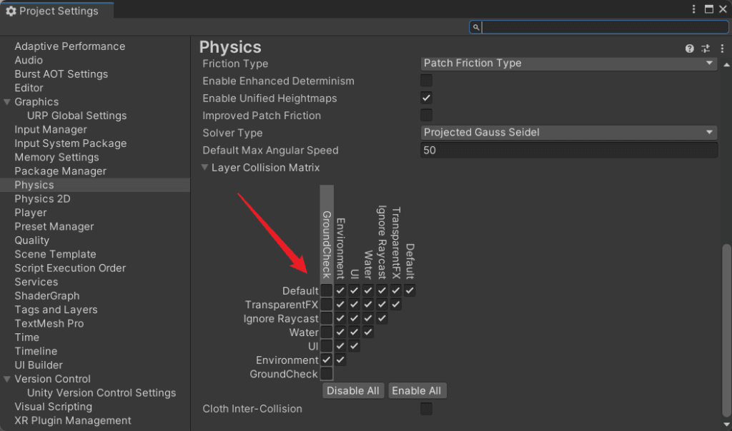This screenshot has width=732, height=431.
Task: Collapse the Layer Collision Matrix foldout
Action: (x=204, y=167)
